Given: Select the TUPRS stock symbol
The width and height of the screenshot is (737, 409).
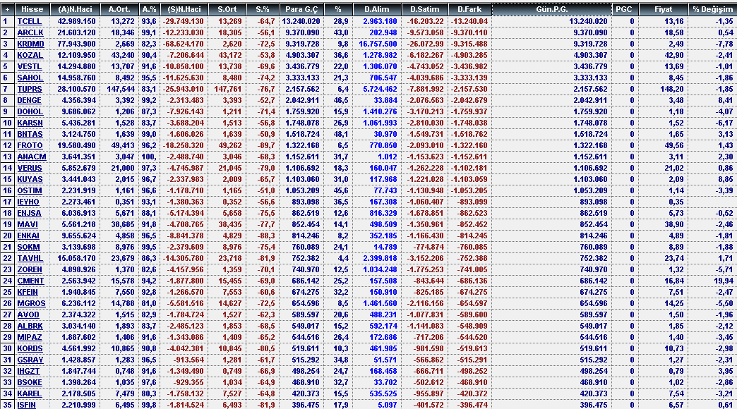Looking at the screenshot, I should pyautogui.click(x=30, y=90).
